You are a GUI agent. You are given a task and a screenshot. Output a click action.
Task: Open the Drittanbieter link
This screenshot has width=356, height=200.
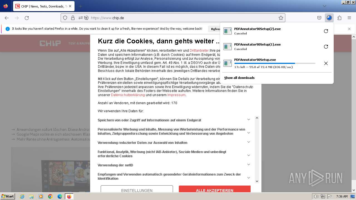pos(199,51)
